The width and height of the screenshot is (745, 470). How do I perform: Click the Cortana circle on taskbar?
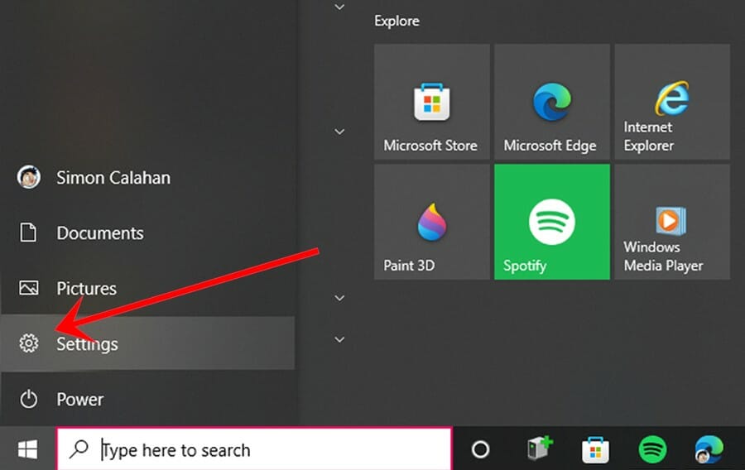(480, 449)
